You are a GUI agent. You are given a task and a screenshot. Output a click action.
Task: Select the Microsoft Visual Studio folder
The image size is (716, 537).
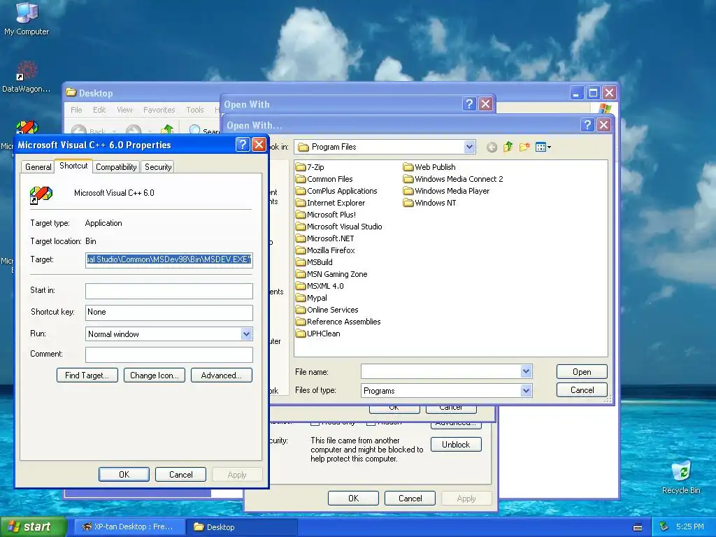339,227
